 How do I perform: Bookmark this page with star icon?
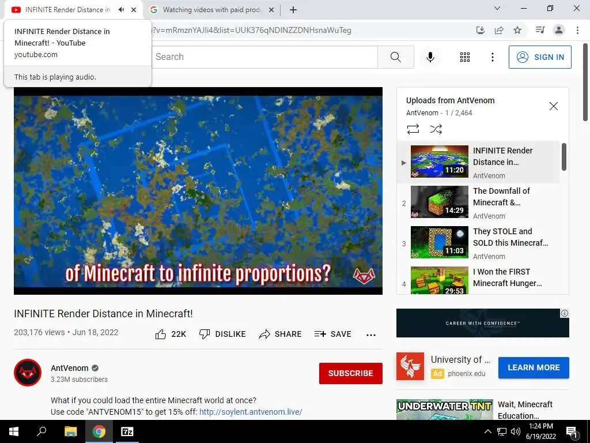point(517,30)
